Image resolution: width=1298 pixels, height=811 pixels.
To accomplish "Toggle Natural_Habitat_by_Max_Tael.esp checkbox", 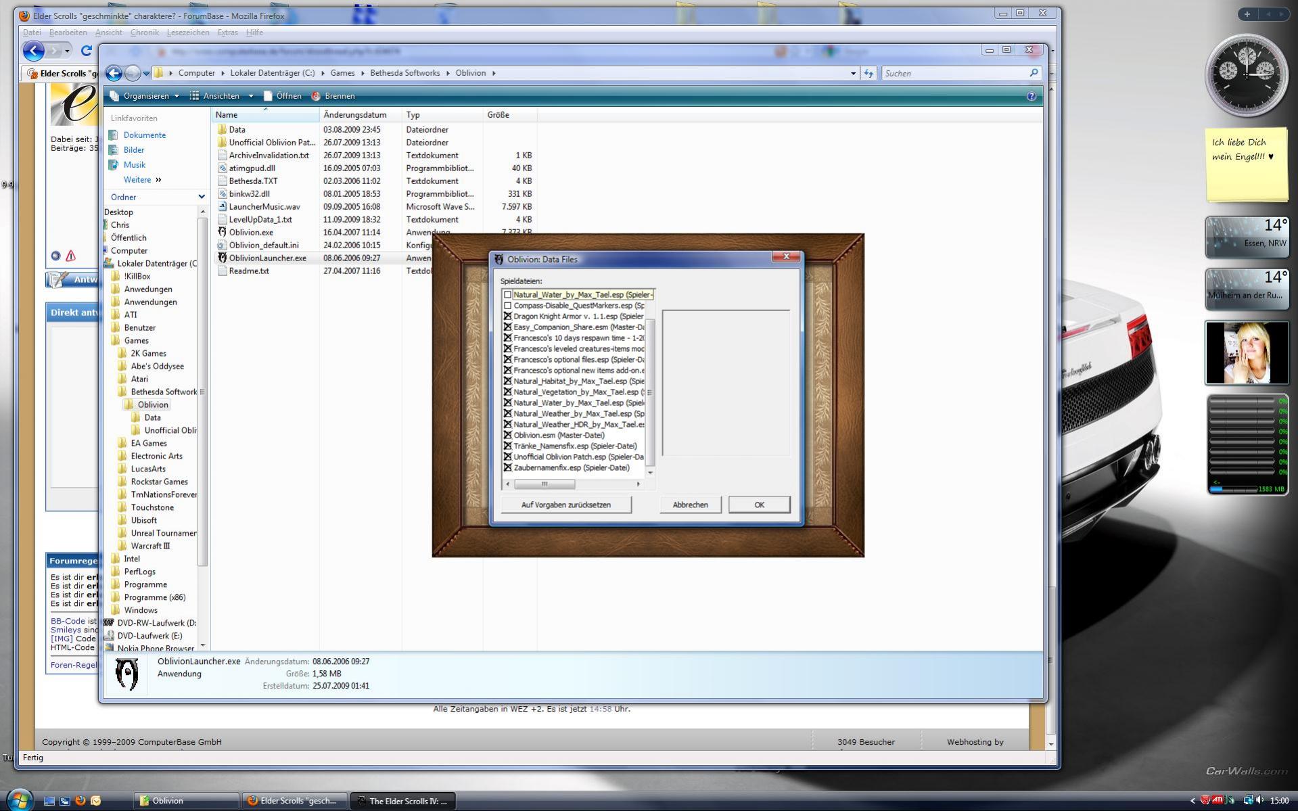I will tap(507, 381).
